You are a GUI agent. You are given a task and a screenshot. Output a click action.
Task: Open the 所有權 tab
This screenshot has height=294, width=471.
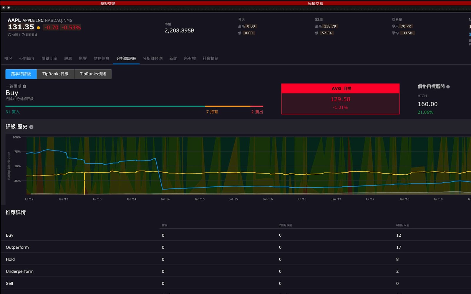(x=190, y=59)
